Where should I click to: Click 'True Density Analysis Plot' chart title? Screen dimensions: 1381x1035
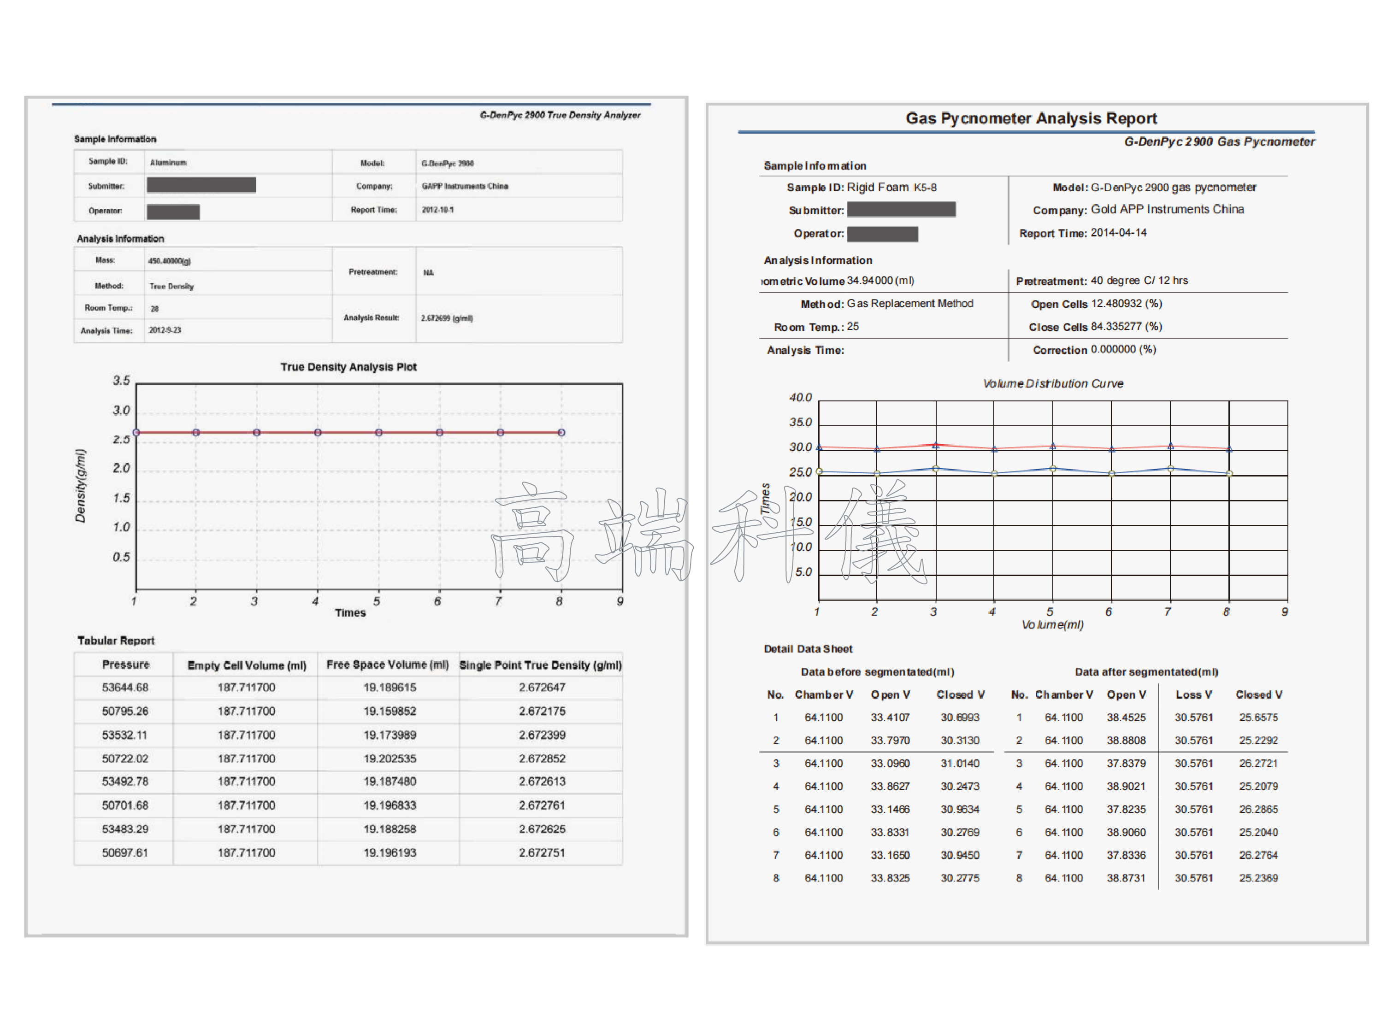tap(348, 367)
